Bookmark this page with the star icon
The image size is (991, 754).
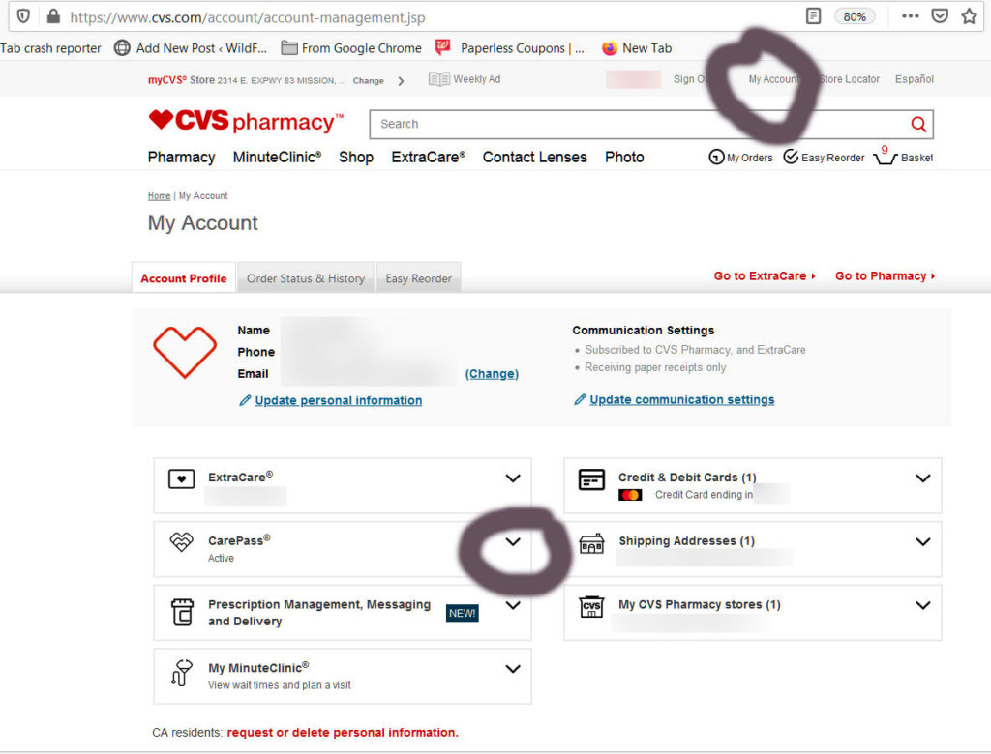969,15
